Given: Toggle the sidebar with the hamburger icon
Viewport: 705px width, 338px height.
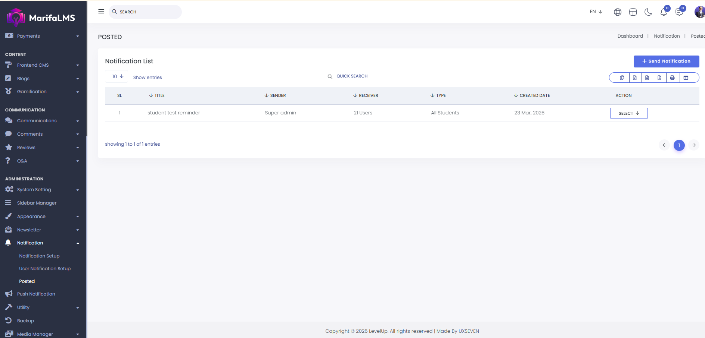Looking at the screenshot, I should click(101, 11).
